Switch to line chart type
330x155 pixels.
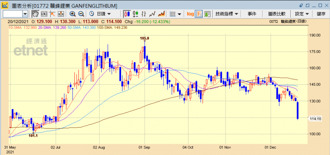point(152,14)
